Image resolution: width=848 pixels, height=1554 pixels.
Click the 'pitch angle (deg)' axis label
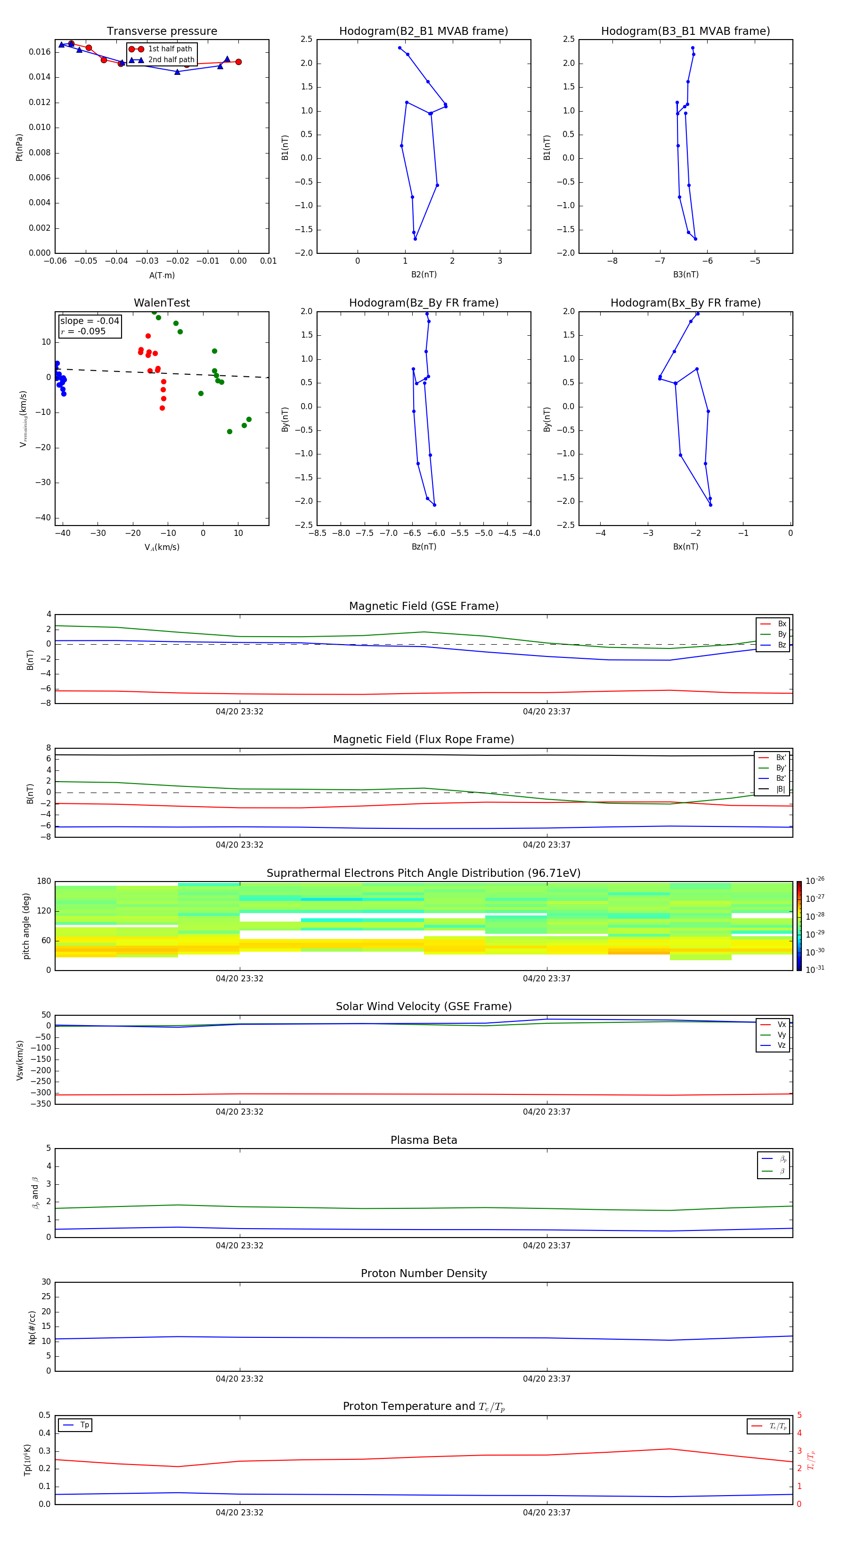pyautogui.click(x=26, y=926)
